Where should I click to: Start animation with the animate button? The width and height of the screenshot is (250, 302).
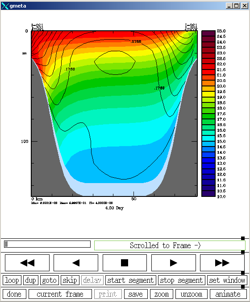pyautogui.click(x=228, y=294)
